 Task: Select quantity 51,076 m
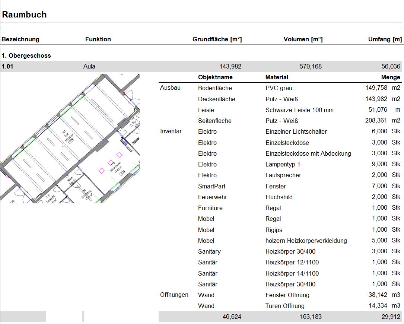[x=384, y=110]
